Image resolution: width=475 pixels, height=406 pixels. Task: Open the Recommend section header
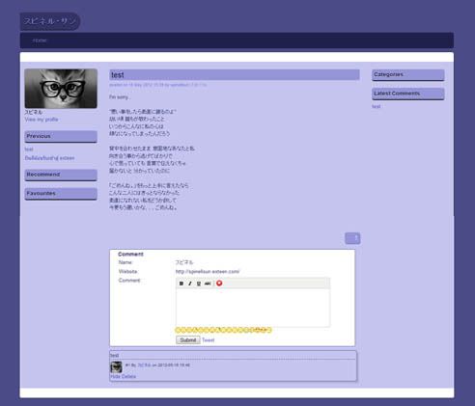61,175
